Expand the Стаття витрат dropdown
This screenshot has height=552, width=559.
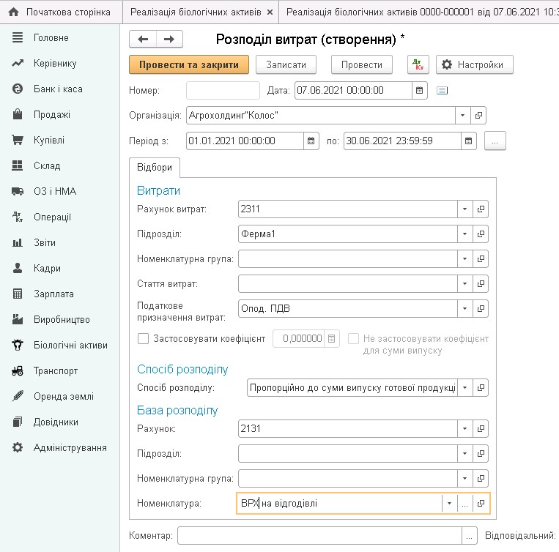(464, 283)
